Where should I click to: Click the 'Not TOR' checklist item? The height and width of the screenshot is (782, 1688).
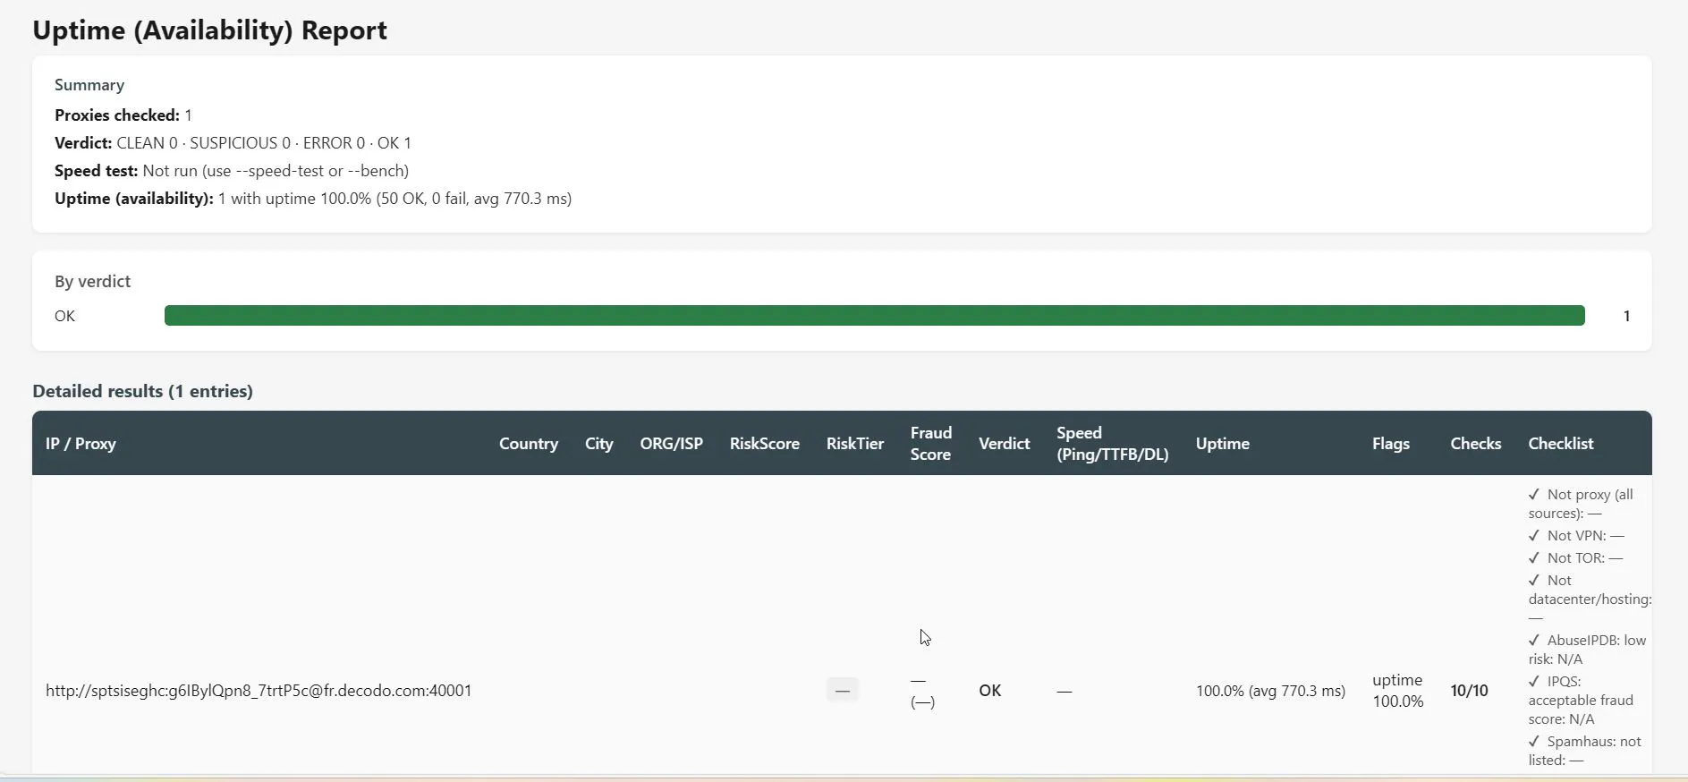1575,558
